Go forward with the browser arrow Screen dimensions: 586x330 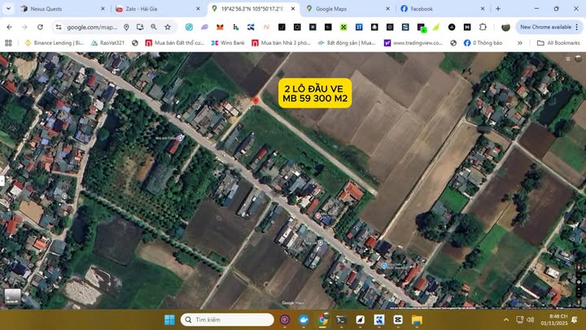(x=24, y=27)
